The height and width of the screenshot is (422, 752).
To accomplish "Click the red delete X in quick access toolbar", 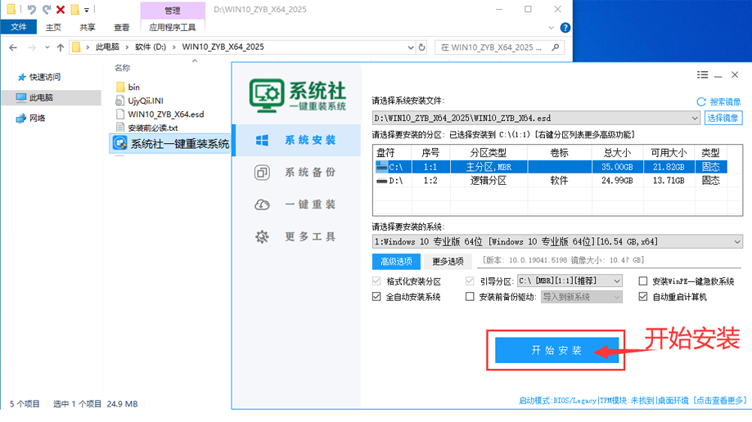I will point(61,10).
